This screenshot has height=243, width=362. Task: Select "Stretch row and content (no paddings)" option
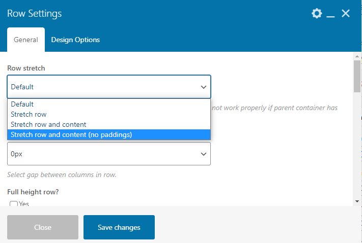point(71,134)
